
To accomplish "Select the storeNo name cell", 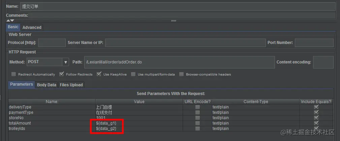I will [52, 118].
